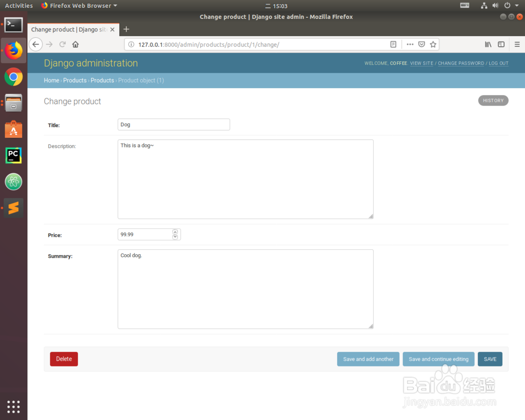The height and width of the screenshot is (420, 525).
Task: Open Sublime Text from the dock
Action: point(14,208)
